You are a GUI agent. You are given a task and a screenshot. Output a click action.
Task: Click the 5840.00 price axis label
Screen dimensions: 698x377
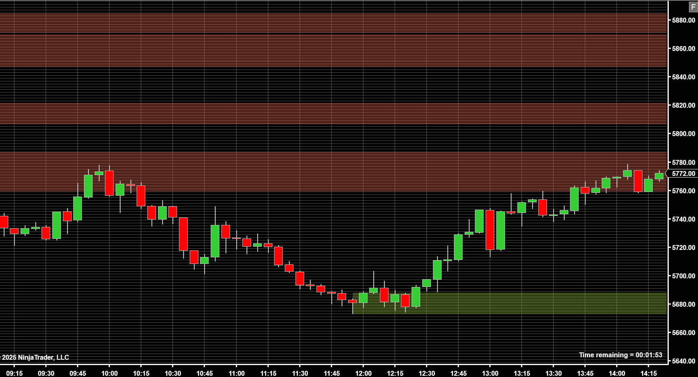point(684,77)
